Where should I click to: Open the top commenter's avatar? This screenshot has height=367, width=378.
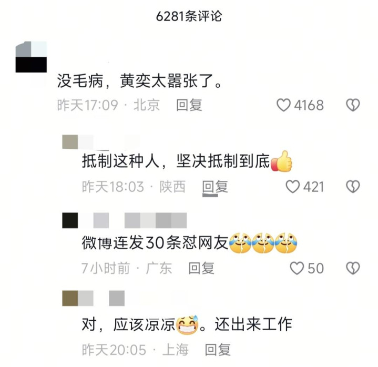tap(31, 57)
